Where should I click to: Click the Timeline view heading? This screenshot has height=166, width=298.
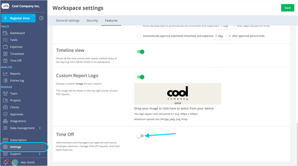pyautogui.click(x=70, y=50)
